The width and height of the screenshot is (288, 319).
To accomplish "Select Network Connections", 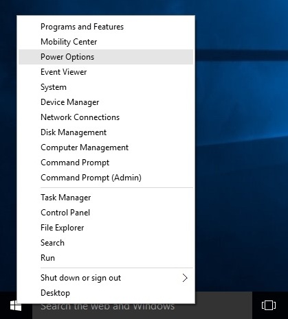I will pos(106,117).
